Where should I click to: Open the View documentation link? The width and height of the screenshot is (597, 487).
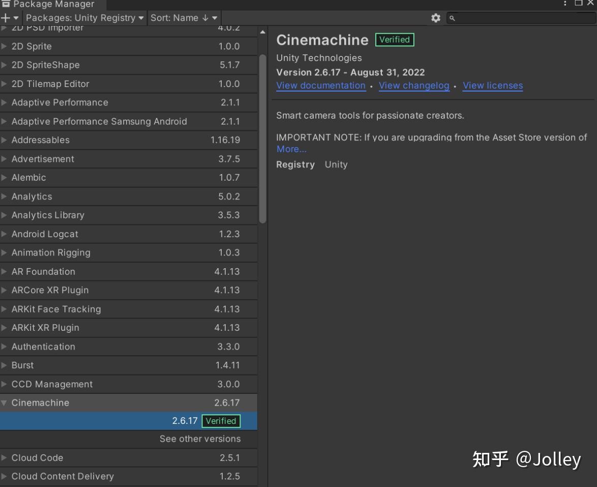point(321,85)
